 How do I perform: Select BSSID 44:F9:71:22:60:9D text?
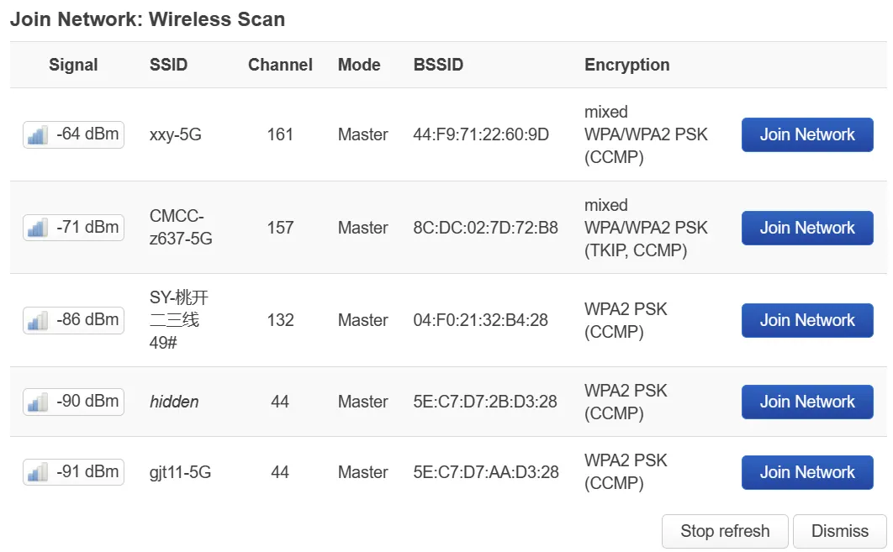pyautogui.click(x=481, y=134)
